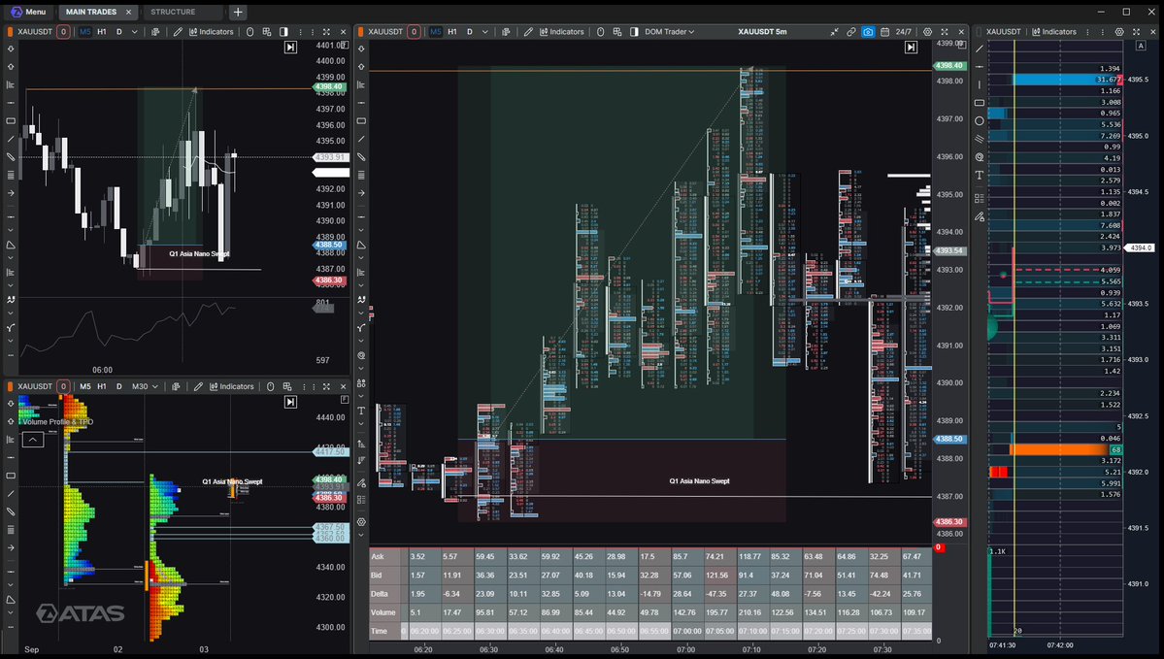
Task: Select trend line tool in right panel
Action: pyautogui.click(x=980, y=49)
